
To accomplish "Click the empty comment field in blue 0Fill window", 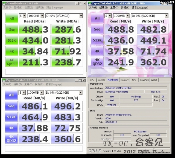I will click(x=44, y=148).
